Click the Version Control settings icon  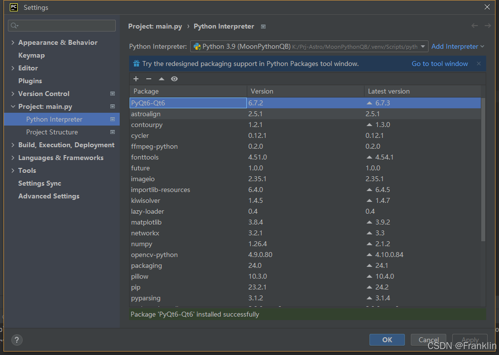point(113,94)
